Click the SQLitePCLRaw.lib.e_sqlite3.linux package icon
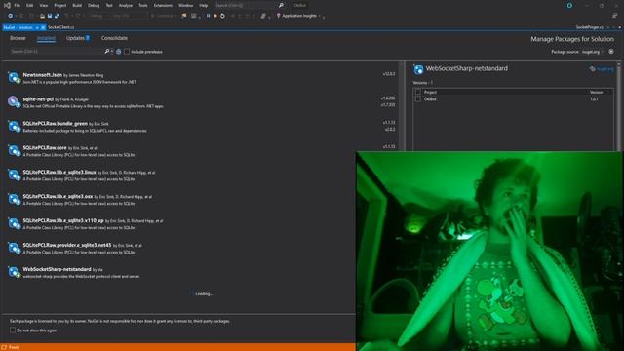This screenshot has width=624, height=351. tap(14, 175)
